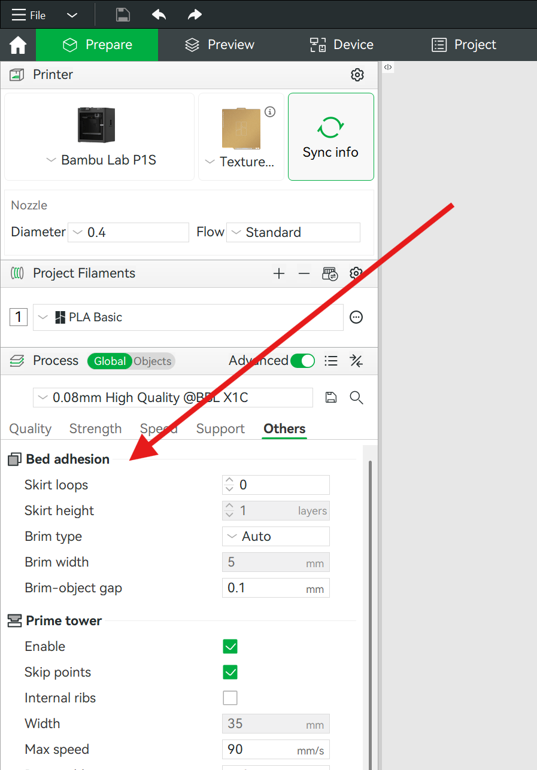This screenshot has height=770, width=537.
Task: Open the Support settings tab
Action: tap(220, 429)
